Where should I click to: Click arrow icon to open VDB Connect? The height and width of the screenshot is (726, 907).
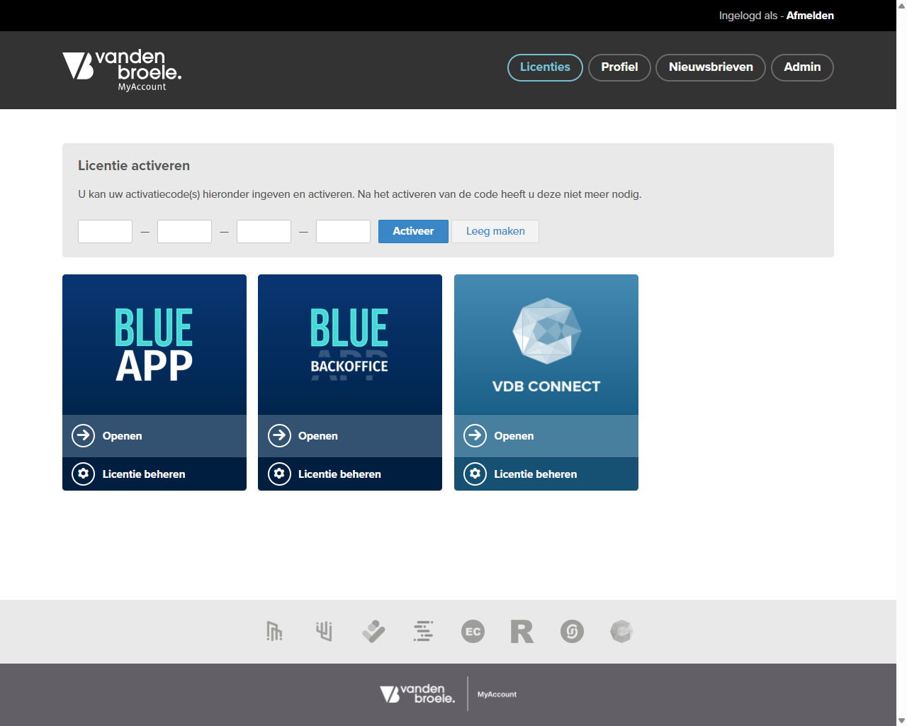click(x=475, y=435)
